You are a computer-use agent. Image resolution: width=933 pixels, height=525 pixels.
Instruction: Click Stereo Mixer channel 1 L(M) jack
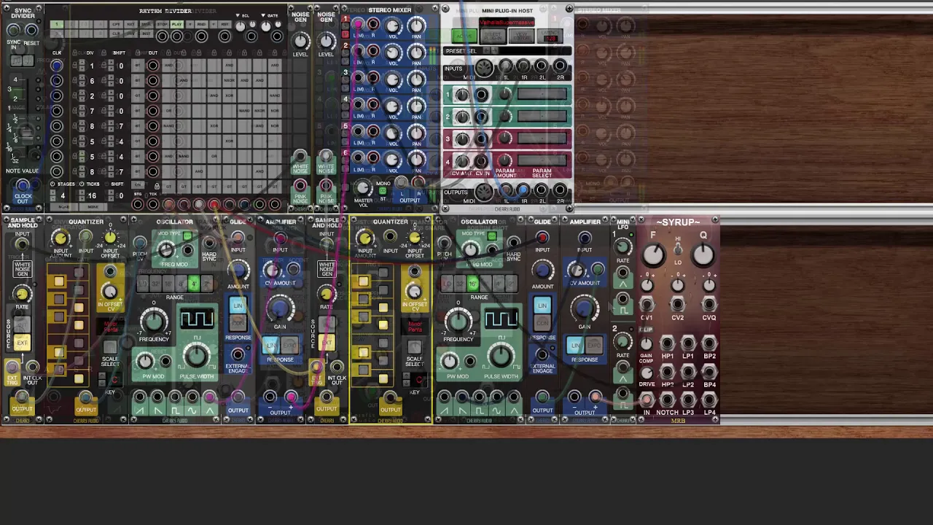[x=358, y=24]
